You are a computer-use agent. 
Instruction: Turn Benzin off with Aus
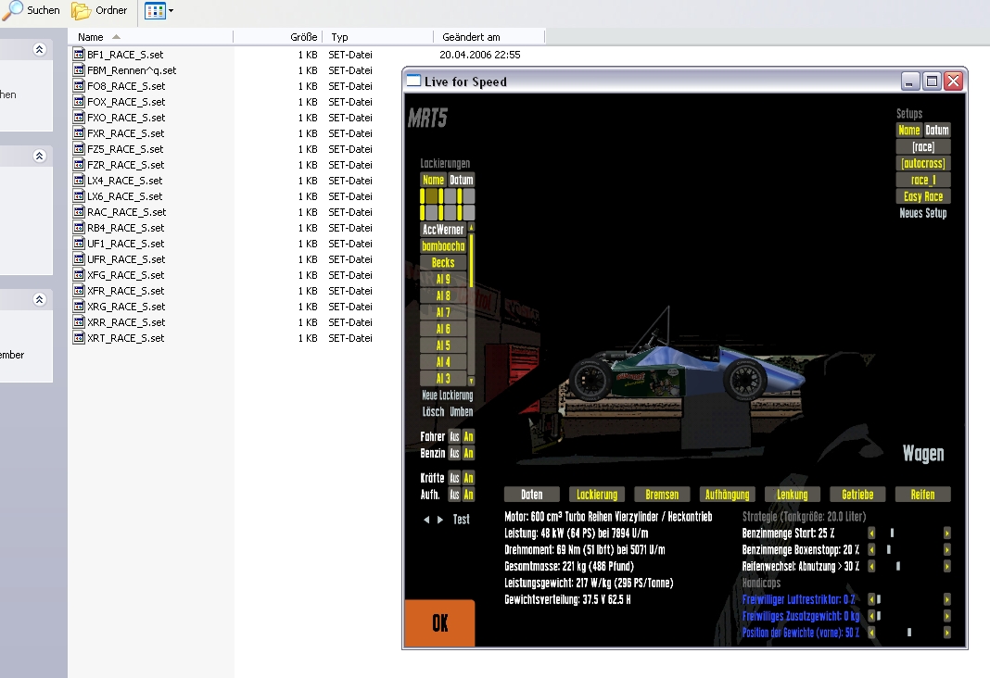(454, 453)
